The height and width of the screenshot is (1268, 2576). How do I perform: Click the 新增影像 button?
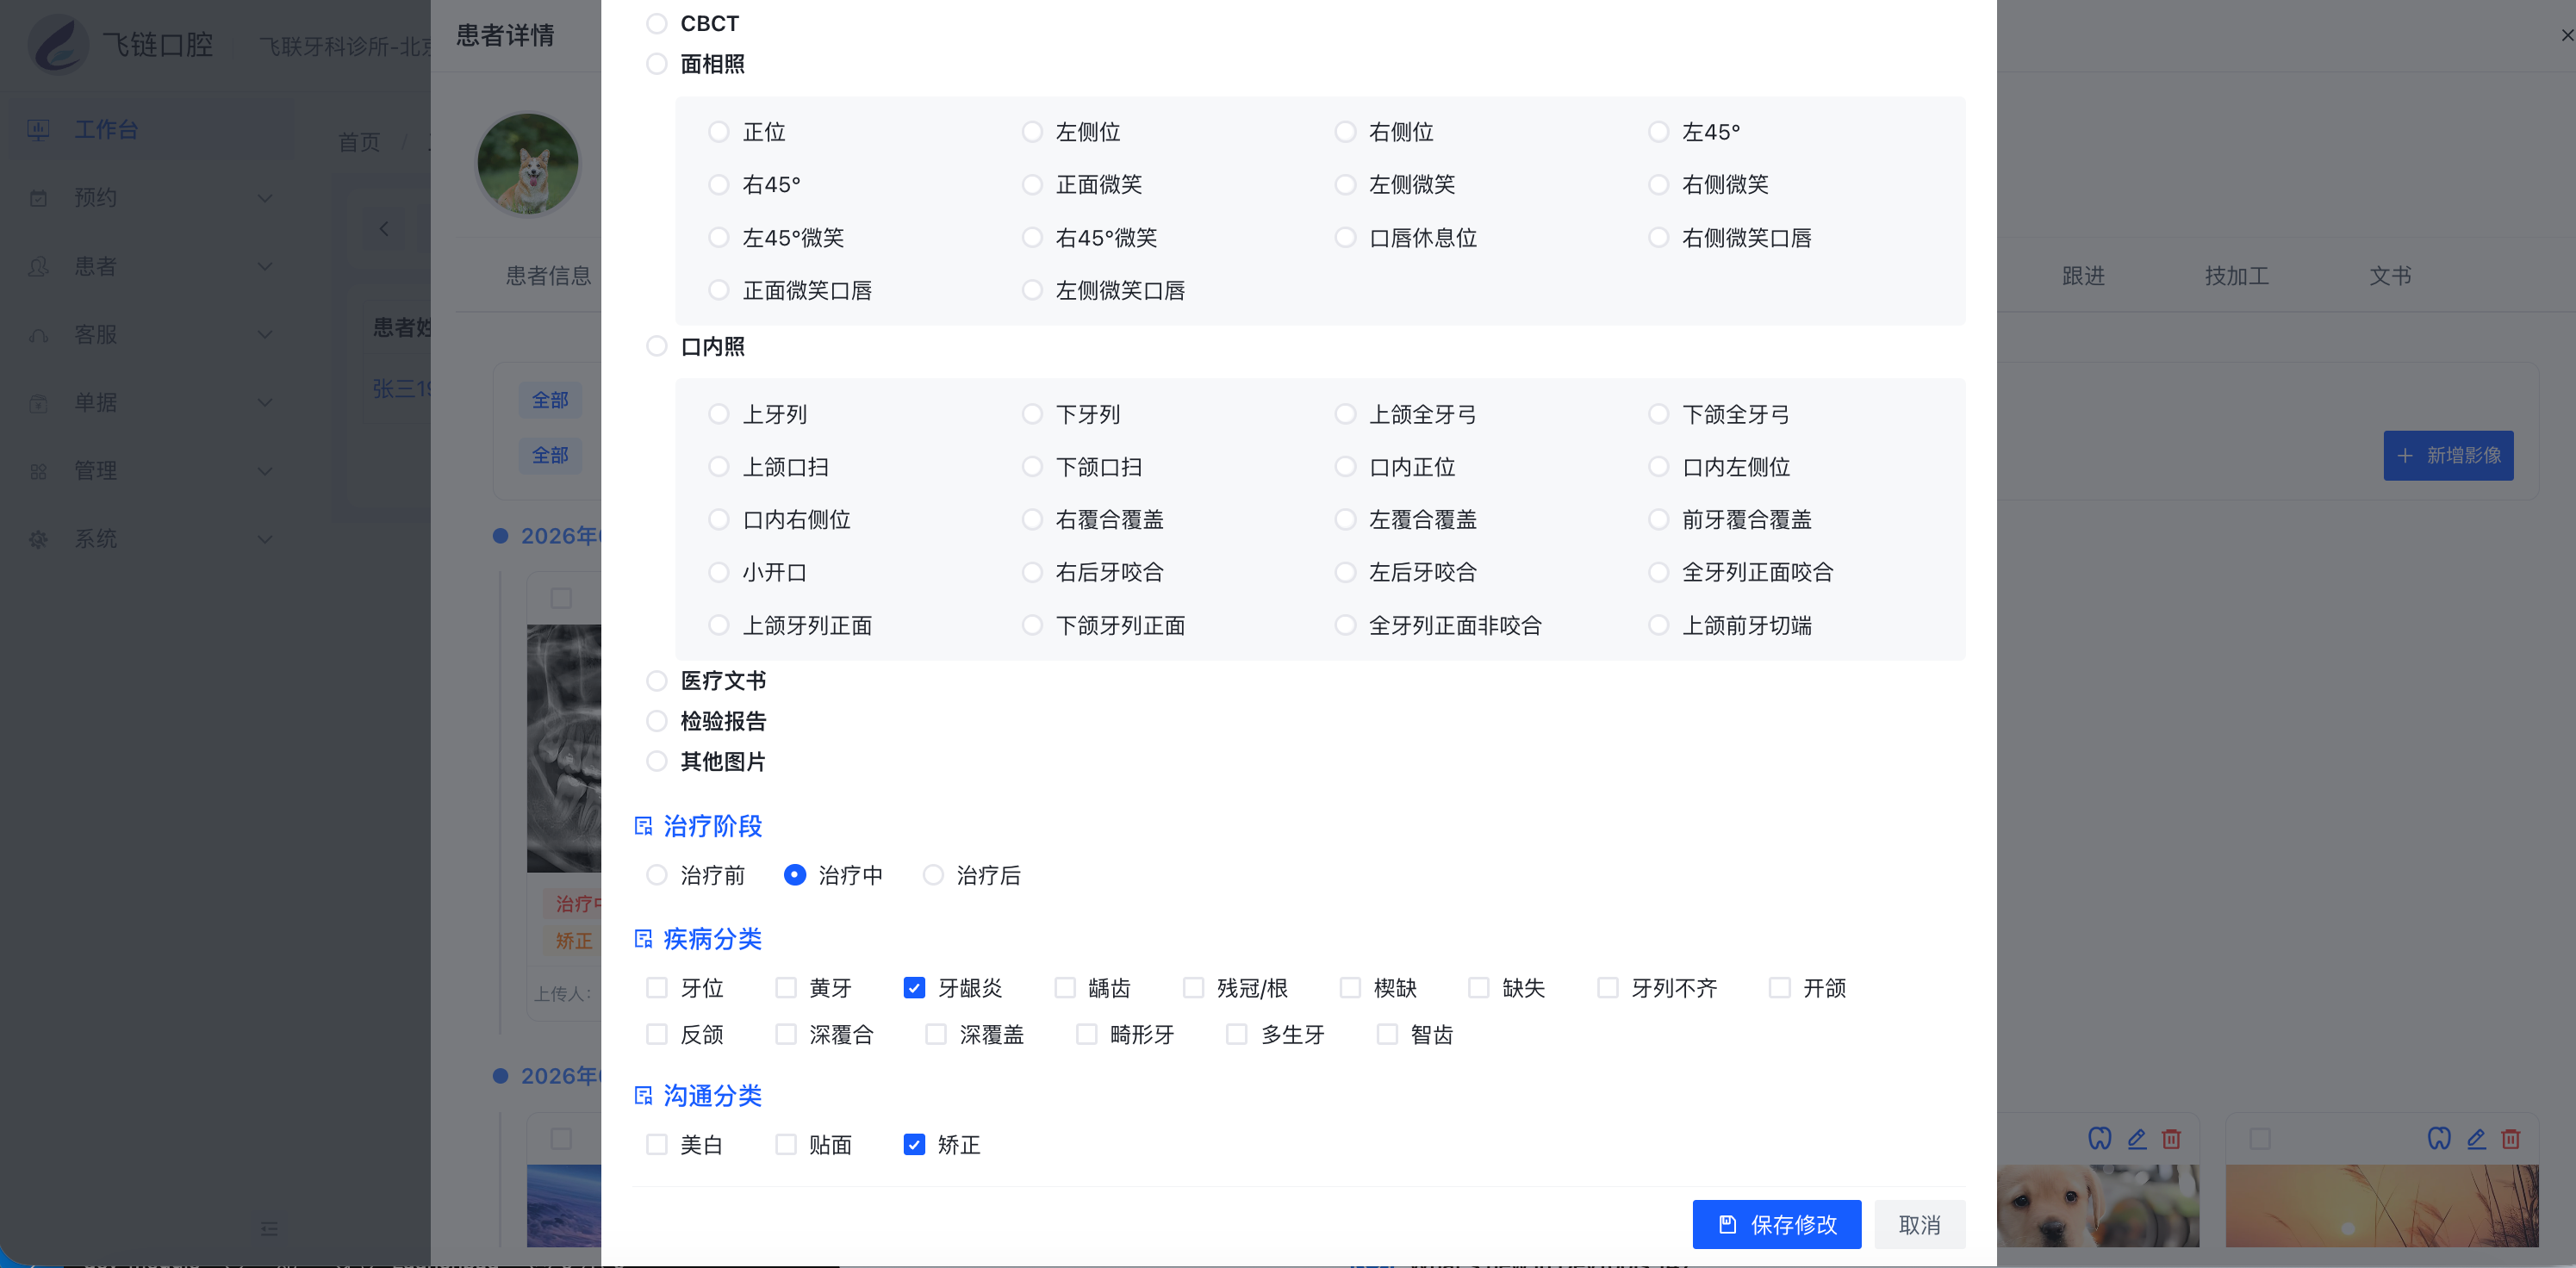click(2447, 456)
